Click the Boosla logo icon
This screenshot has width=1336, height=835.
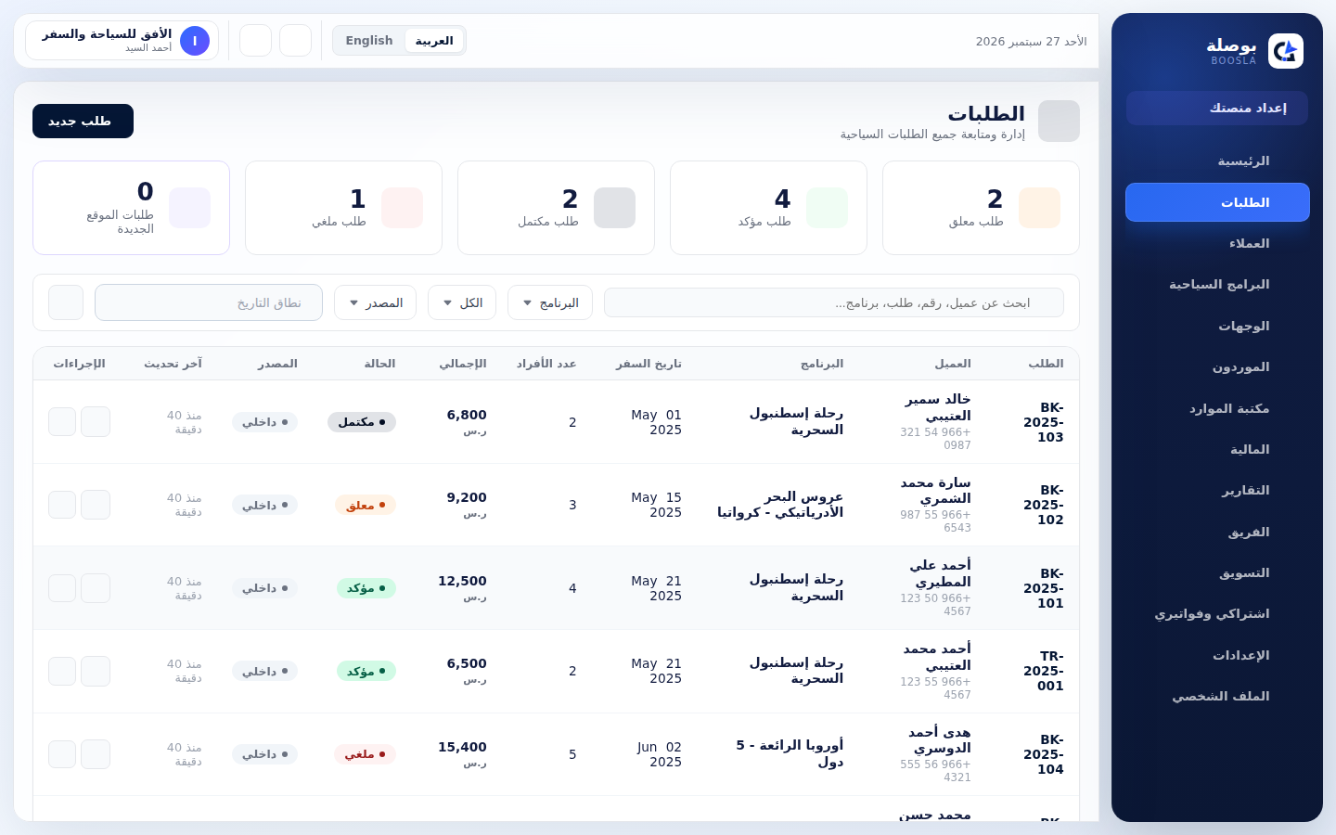coord(1285,51)
